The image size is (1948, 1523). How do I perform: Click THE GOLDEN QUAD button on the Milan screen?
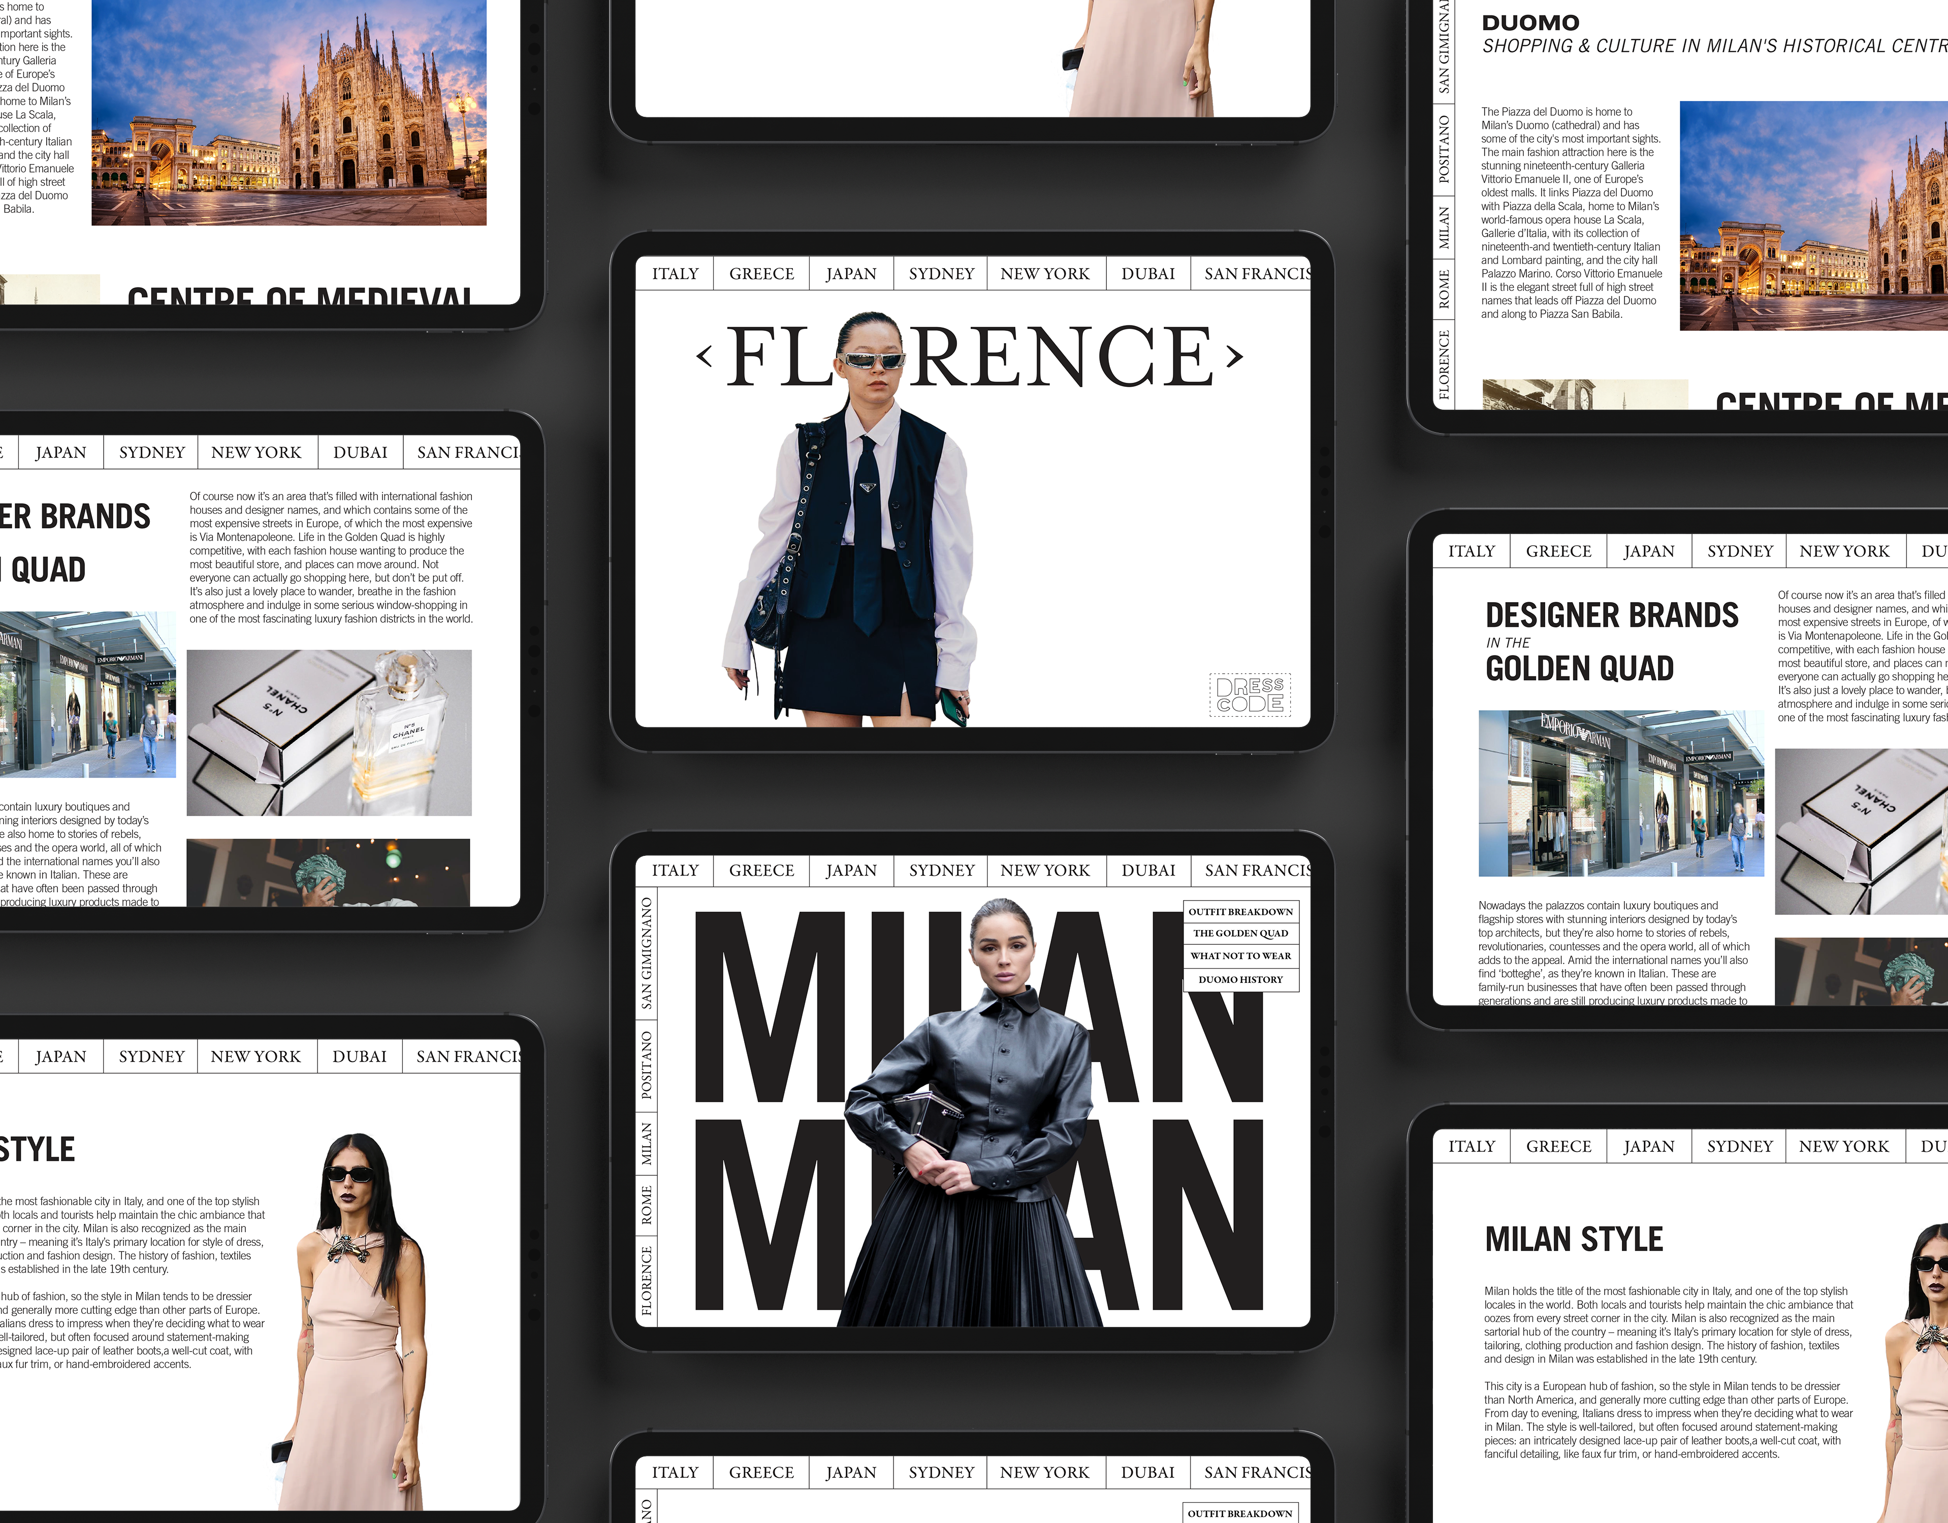1241,934
